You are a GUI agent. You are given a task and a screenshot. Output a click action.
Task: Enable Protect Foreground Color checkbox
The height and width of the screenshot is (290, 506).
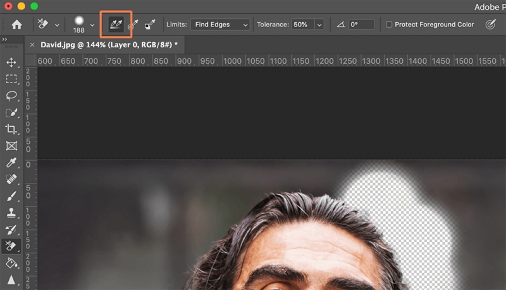click(388, 25)
